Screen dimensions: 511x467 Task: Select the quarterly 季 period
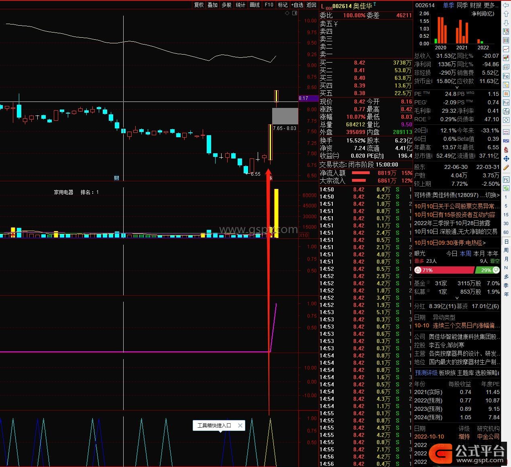tap(506, 286)
